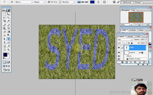
Task: Hide Layer 0 visibility eye
Action: coord(119,53)
